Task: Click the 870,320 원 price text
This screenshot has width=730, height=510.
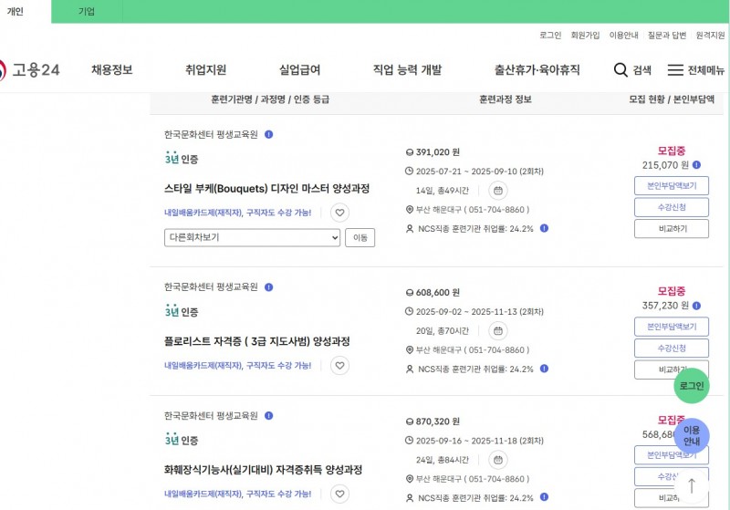Action: click(438, 422)
